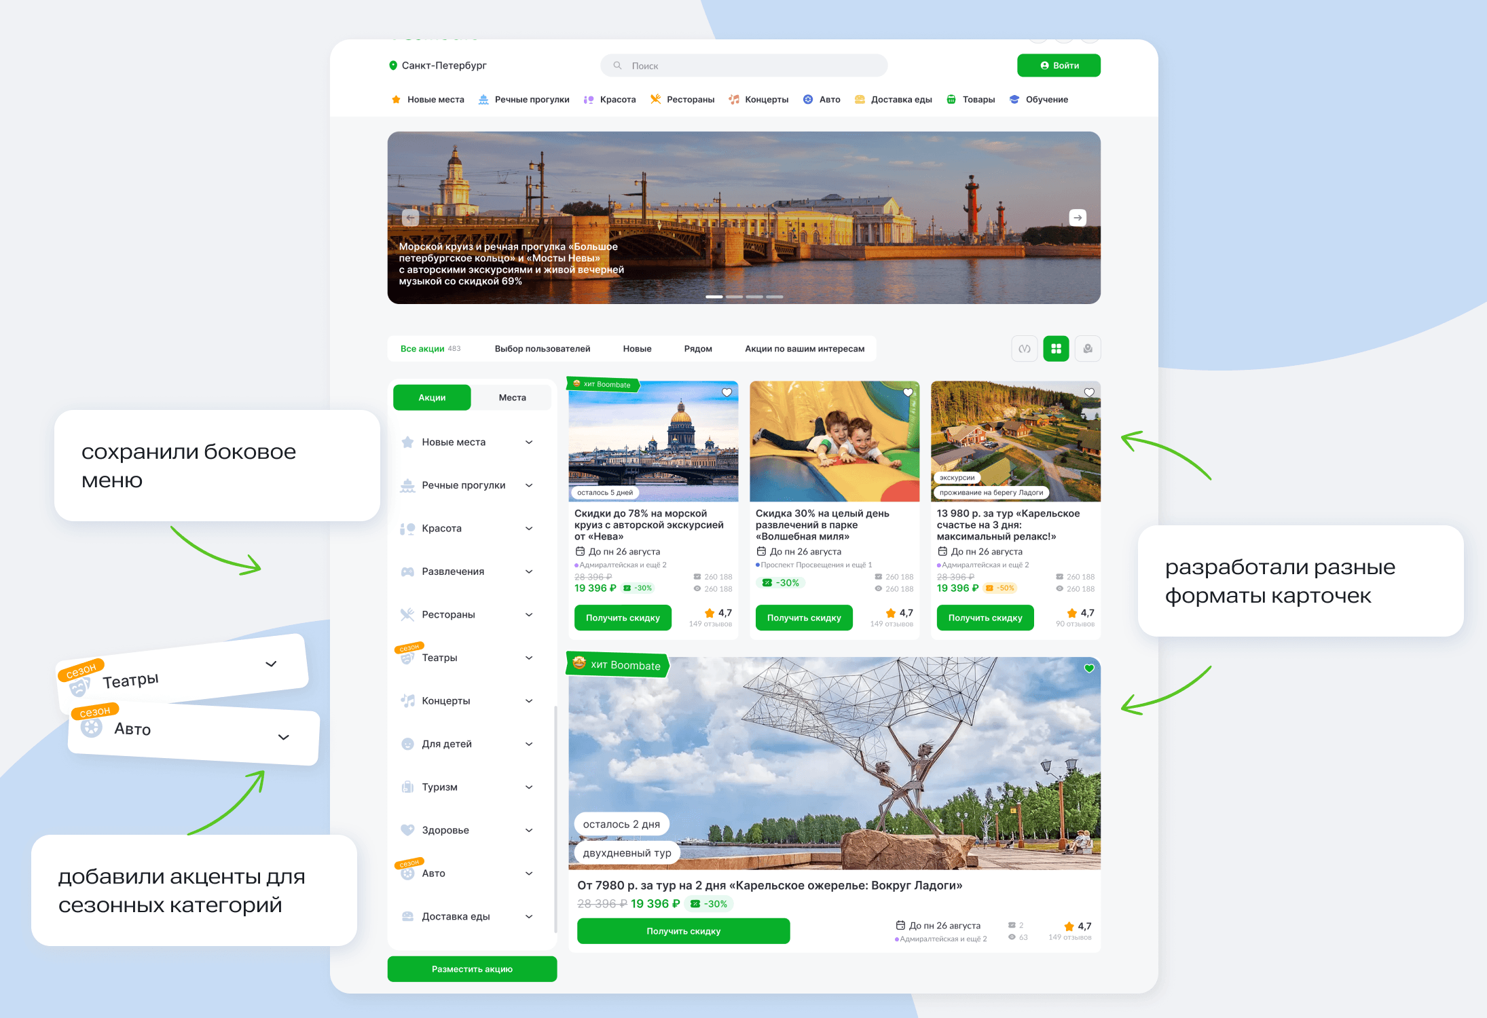
Task: Click the boat icon of Речные прогулки in top navigation
Action: [483, 99]
